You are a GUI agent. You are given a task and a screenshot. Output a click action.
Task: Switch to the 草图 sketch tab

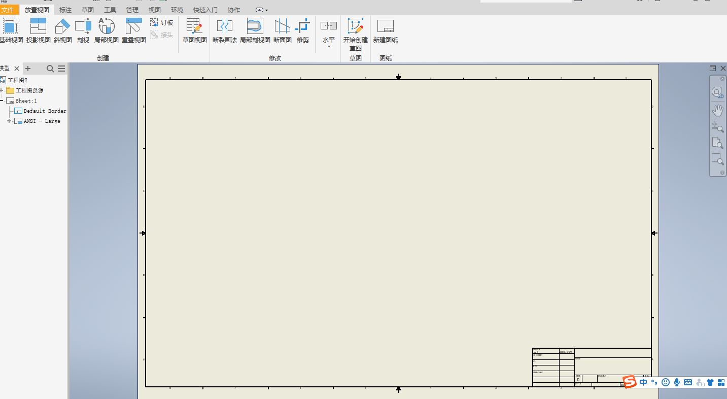pos(88,10)
